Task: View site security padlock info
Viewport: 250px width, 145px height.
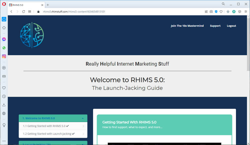Action: tap(38, 12)
